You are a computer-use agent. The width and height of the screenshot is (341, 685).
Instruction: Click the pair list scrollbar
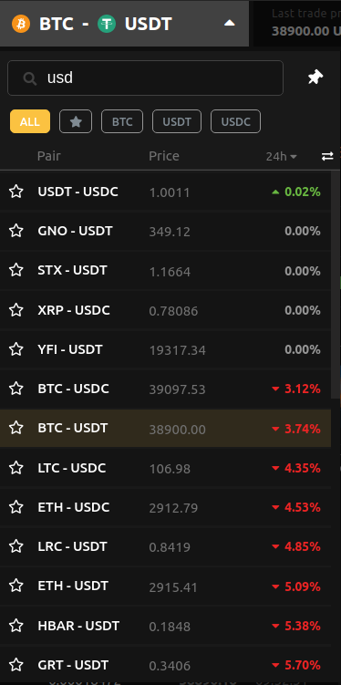coord(335,285)
